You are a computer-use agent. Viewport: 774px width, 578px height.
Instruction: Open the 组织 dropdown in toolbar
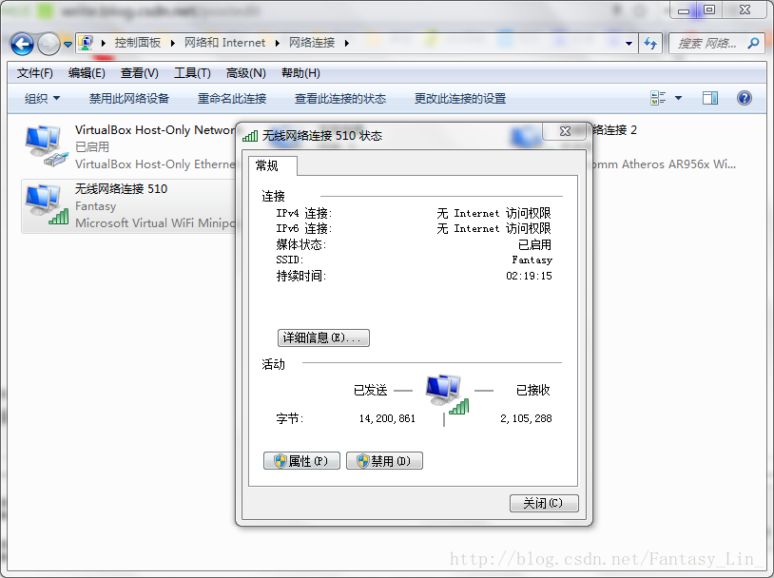[42, 98]
